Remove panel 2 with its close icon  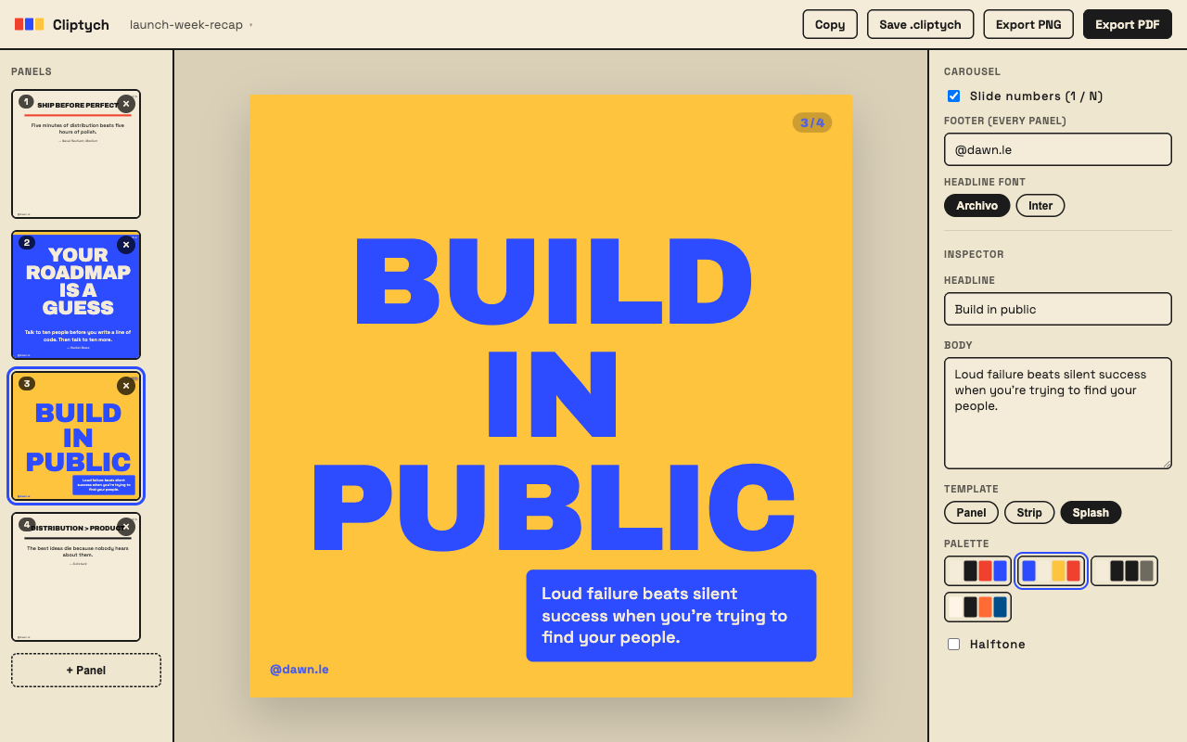126,245
